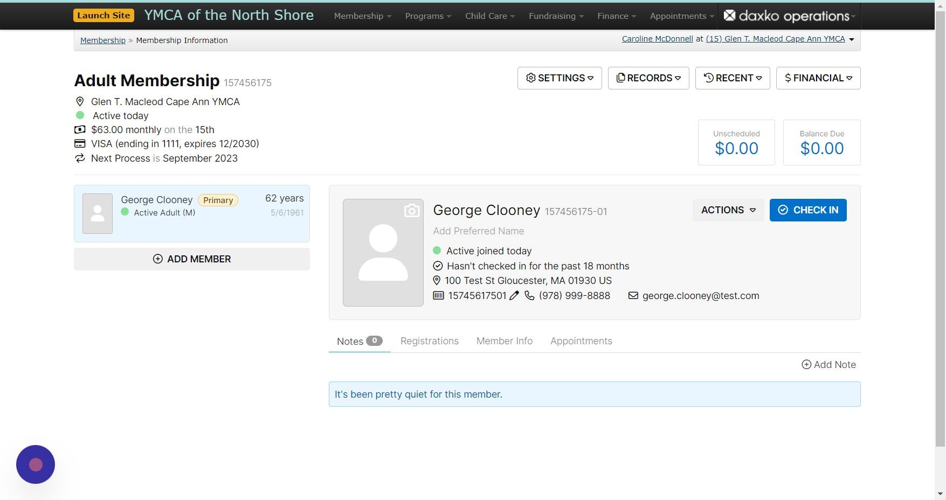Screen dimensions: 946x500
Task: Click the pencil icon to edit barcode
Action: coord(514,295)
